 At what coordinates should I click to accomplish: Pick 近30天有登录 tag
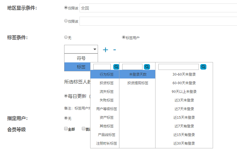[x=184, y=143]
